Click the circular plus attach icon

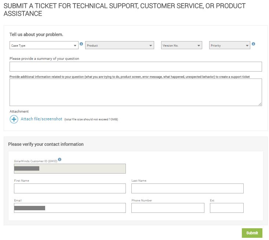(x=14, y=119)
